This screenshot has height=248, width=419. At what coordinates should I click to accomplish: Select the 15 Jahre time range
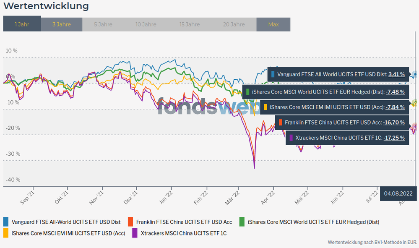[x=190, y=24]
